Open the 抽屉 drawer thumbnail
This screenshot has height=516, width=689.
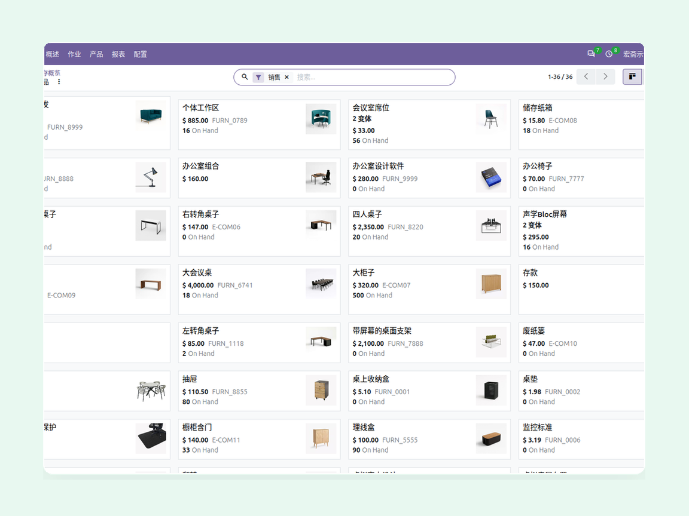tap(321, 390)
